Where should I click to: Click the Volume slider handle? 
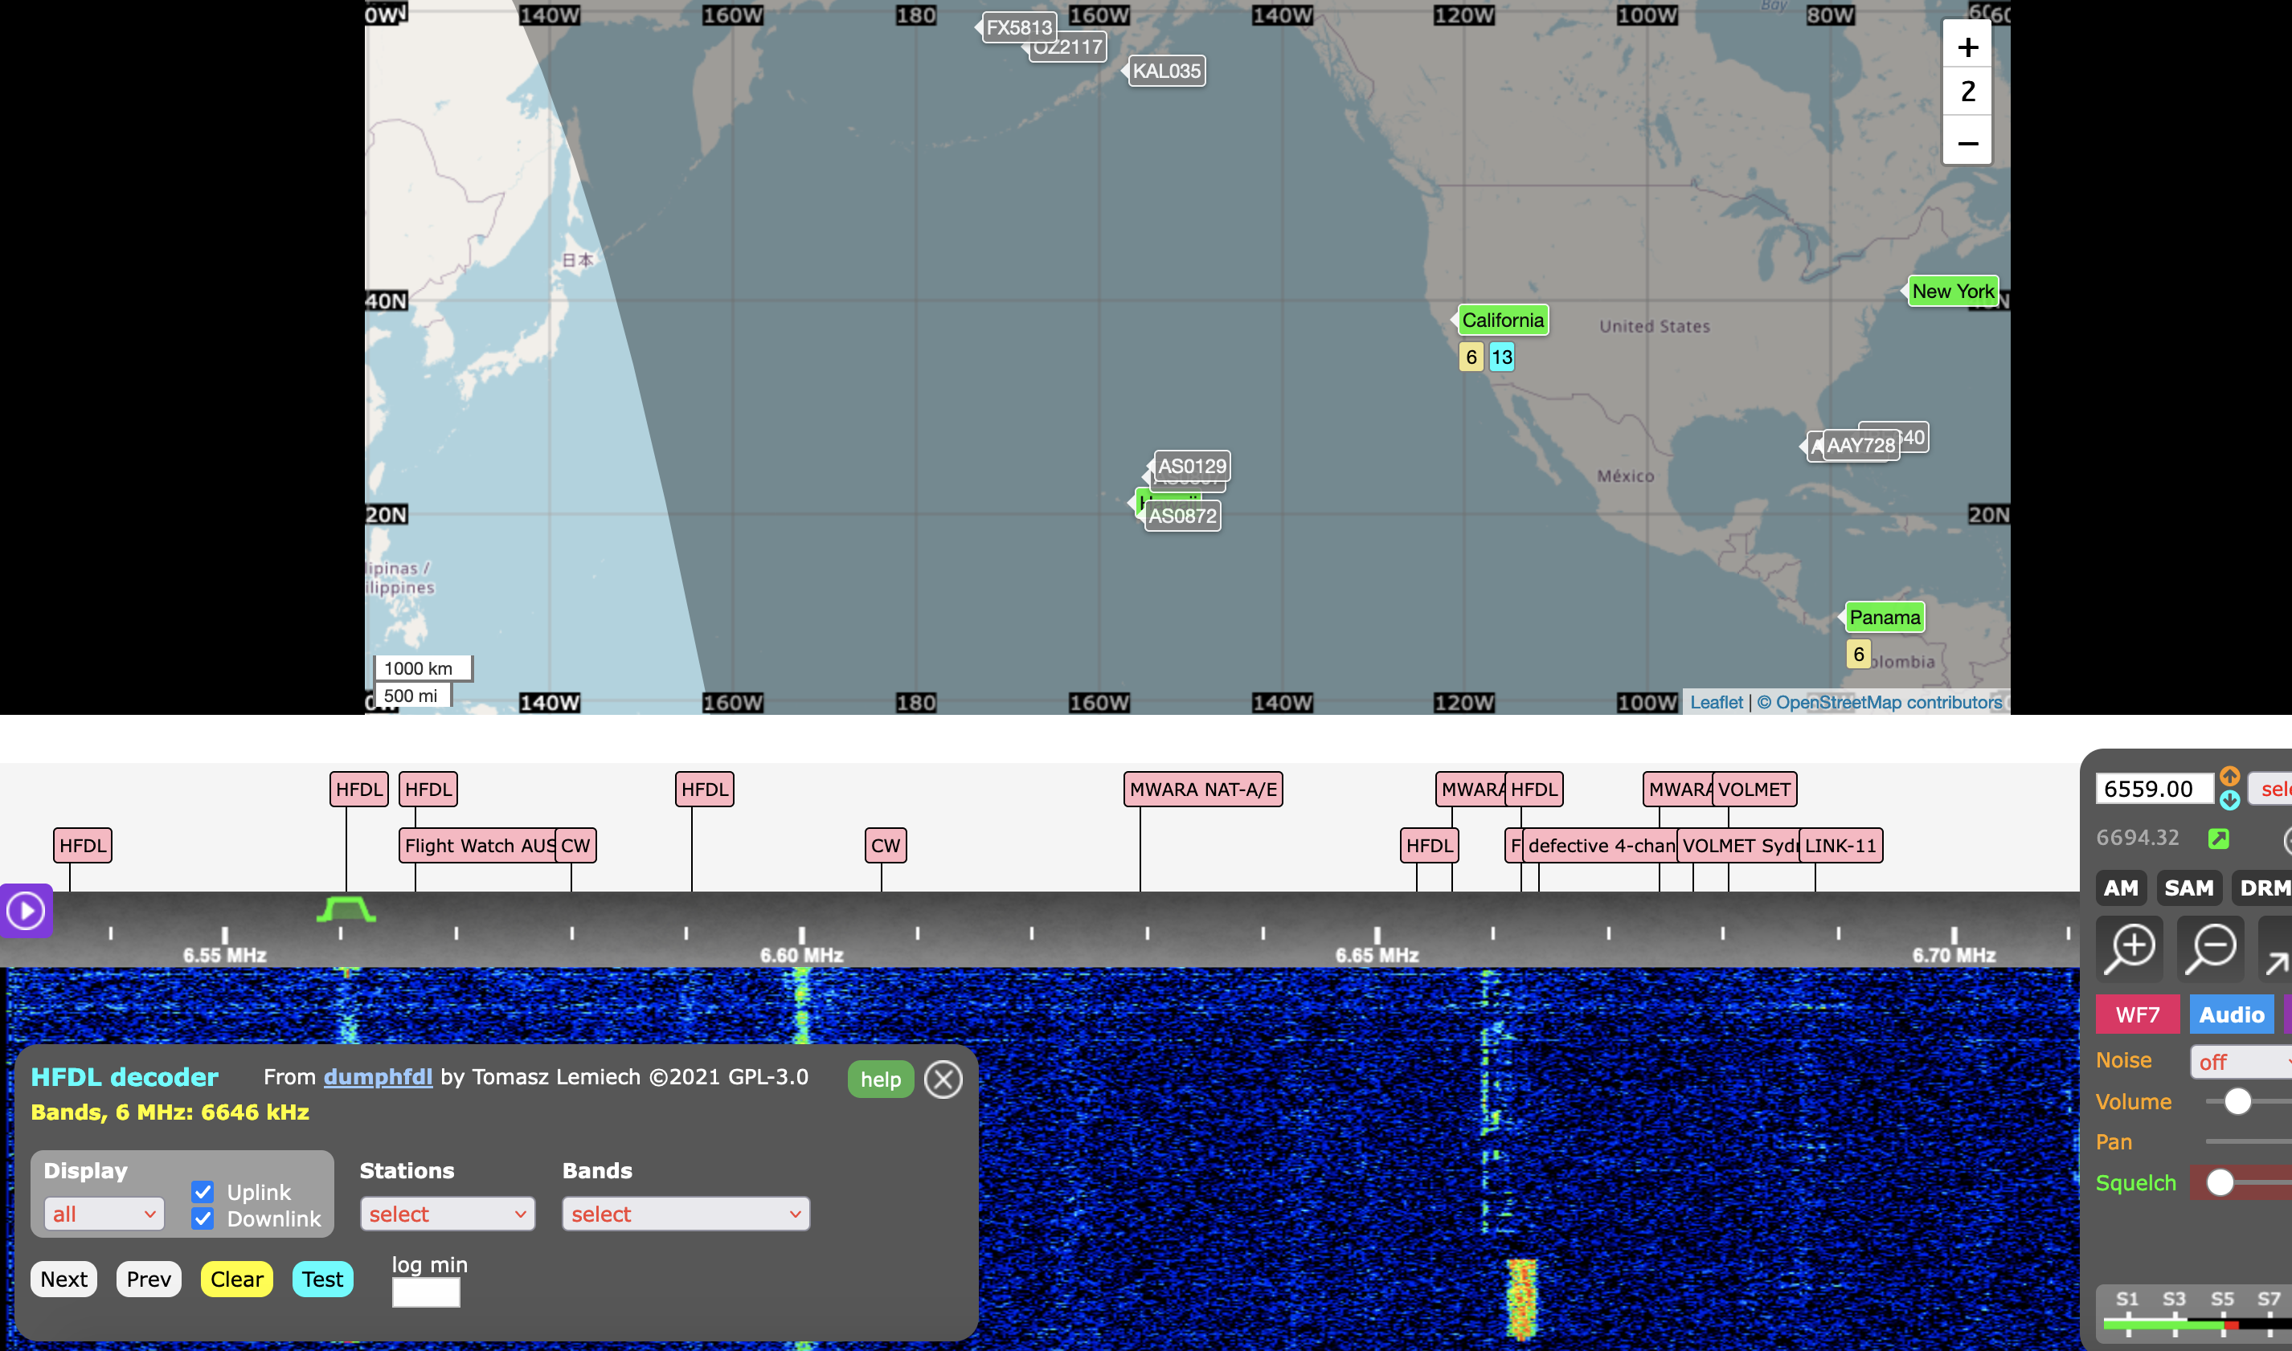coord(2237,1101)
